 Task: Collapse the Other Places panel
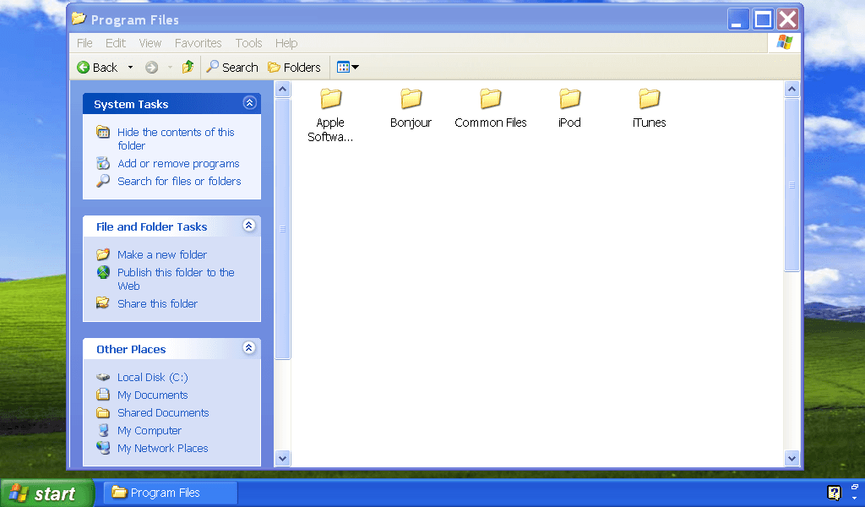click(x=249, y=348)
